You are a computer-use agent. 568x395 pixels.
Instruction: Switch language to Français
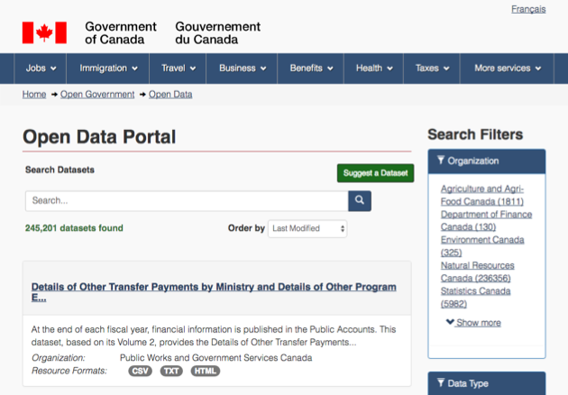528,9
